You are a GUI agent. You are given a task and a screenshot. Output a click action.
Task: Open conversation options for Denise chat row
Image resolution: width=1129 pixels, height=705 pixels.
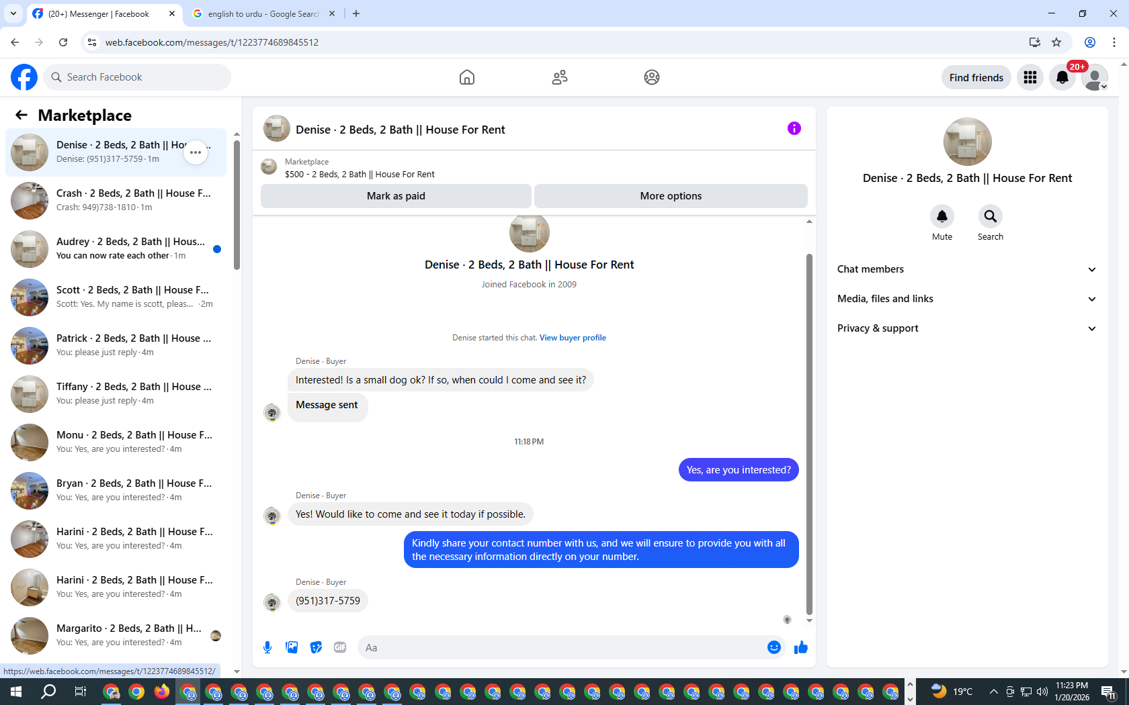click(x=196, y=152)
